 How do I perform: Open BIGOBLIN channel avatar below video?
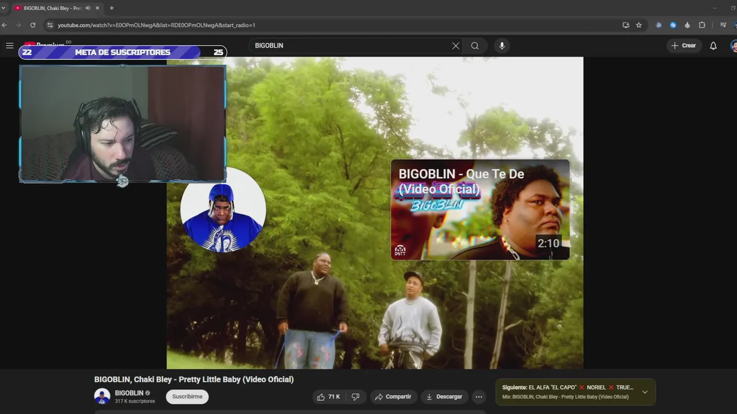(102, 397)
